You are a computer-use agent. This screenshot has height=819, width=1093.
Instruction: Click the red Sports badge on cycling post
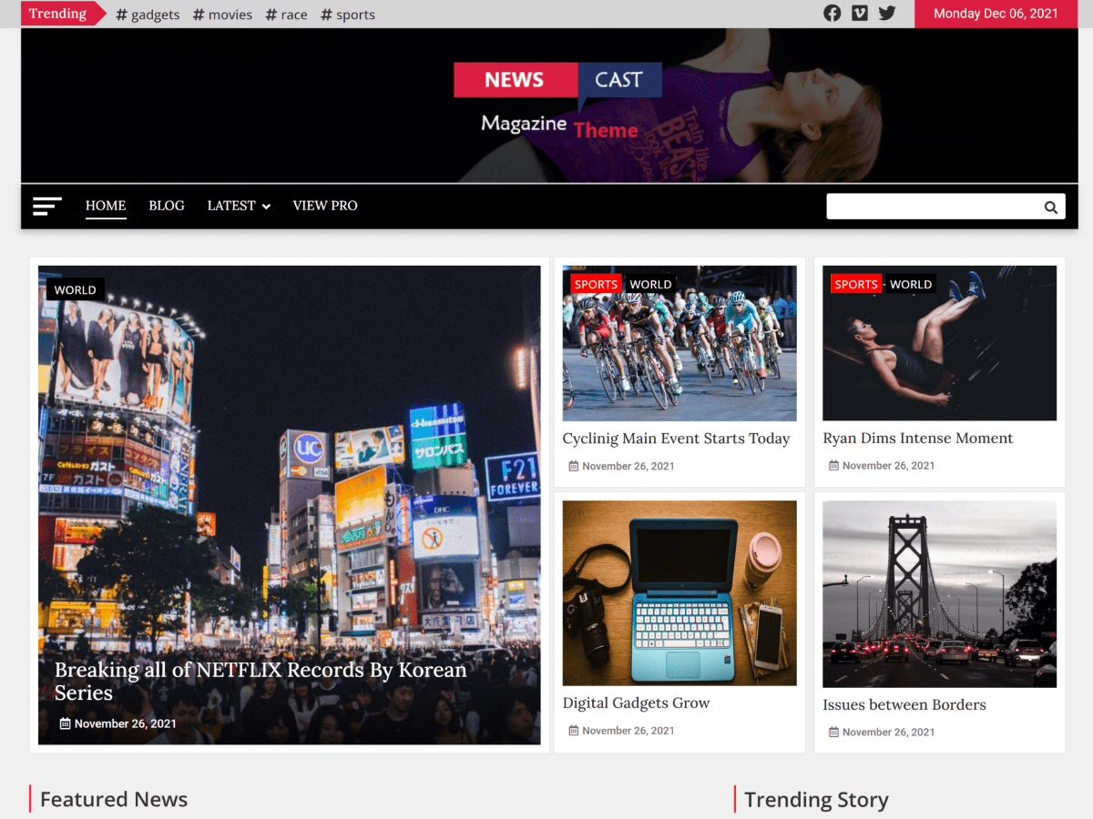point(596,285)
